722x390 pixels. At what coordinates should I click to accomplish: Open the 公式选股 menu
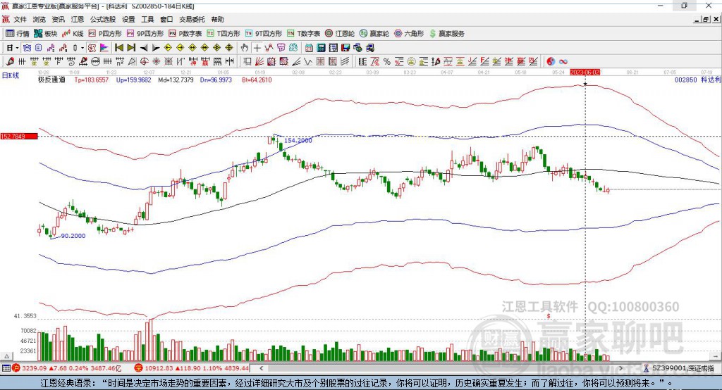[103, 19]
